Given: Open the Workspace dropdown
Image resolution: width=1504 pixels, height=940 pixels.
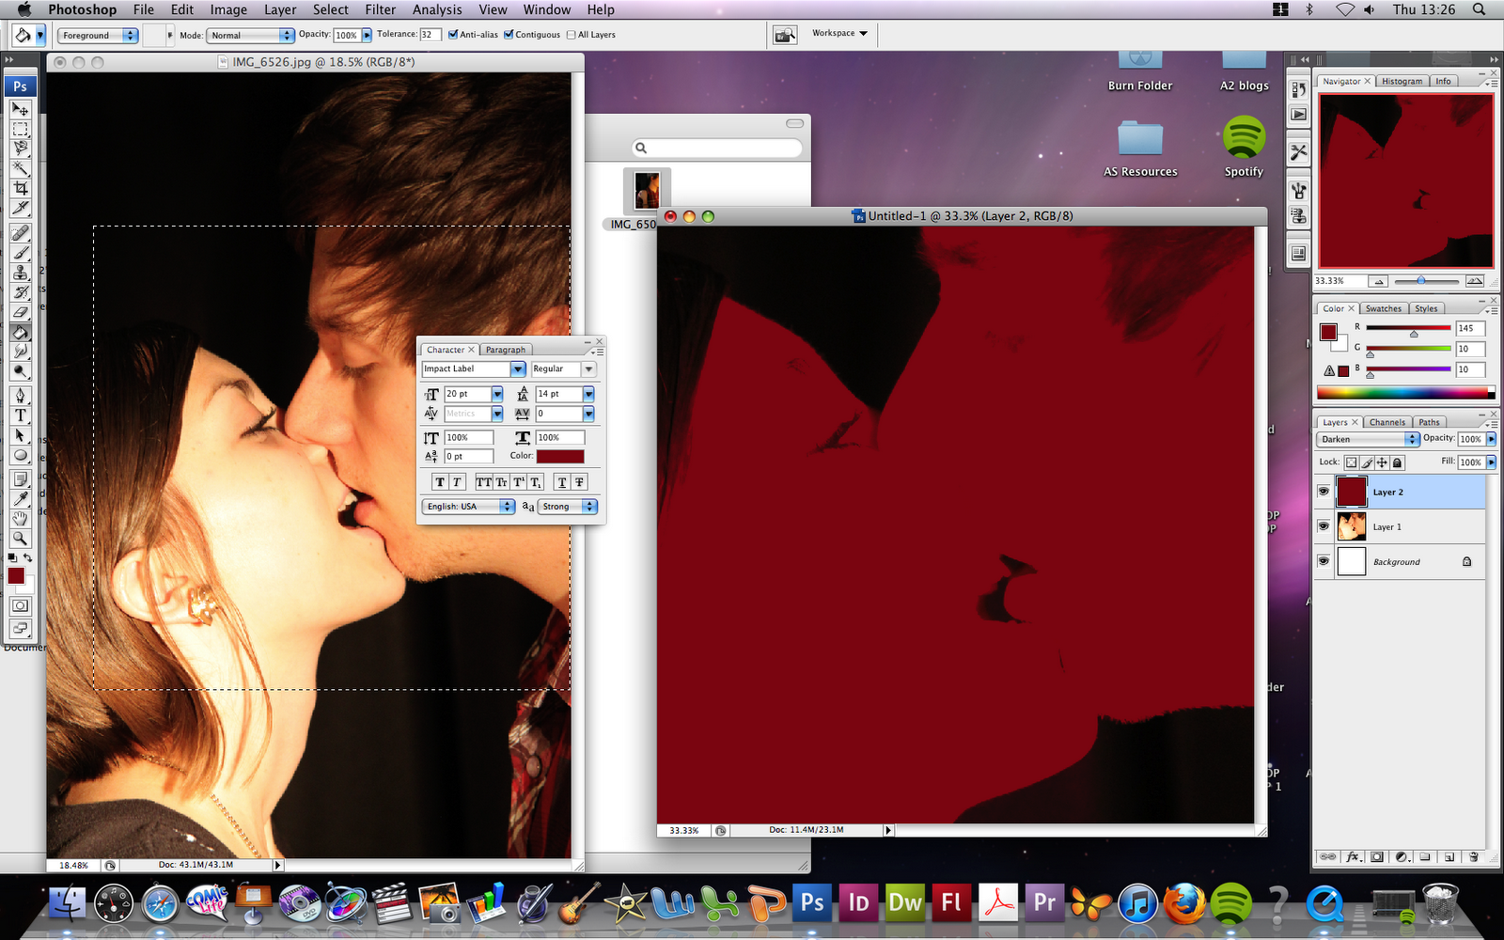Looking at the screenshot, I should [x=839, y=34].
